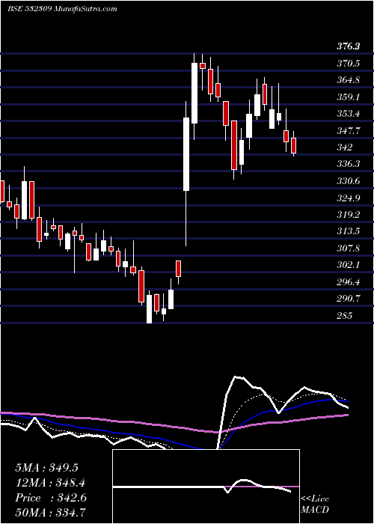Click the 313.5 price axis label

(349, 231)
